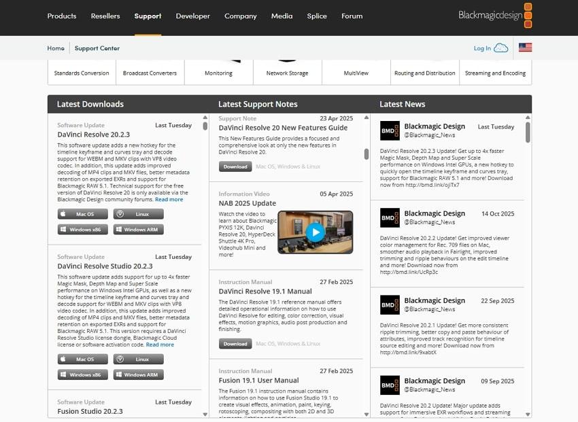The height and width of the screenshot is (422, 578).
Task: Open the Forum menu item
Action: (x=352, y=16)
